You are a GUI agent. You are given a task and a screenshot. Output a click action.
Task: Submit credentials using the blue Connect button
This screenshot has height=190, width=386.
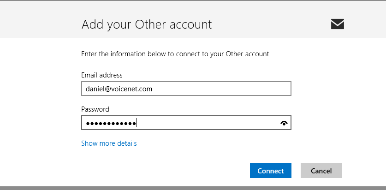pos(271,171)
